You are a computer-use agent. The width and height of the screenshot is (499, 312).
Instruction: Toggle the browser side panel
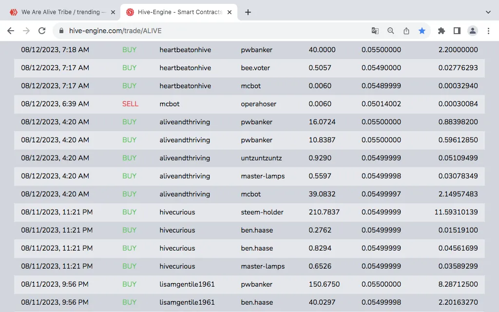pyautogui.click(x=457, y=31)
